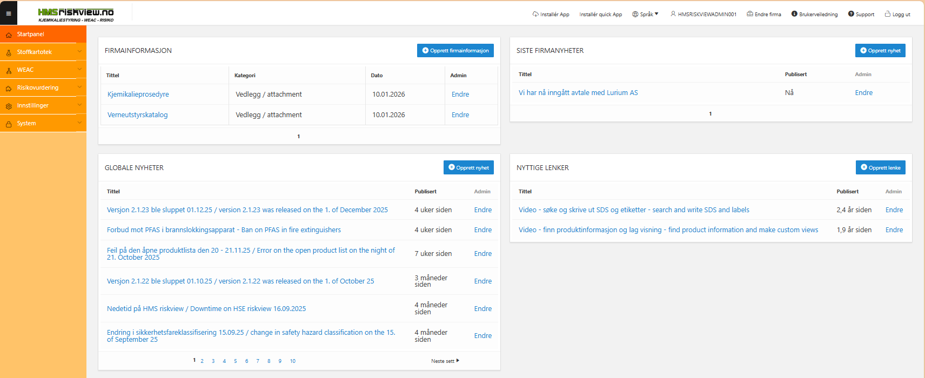Screen dimensions: 925x378
Task: Click the WEAC sidebar icon
Action: pos(9,70)
